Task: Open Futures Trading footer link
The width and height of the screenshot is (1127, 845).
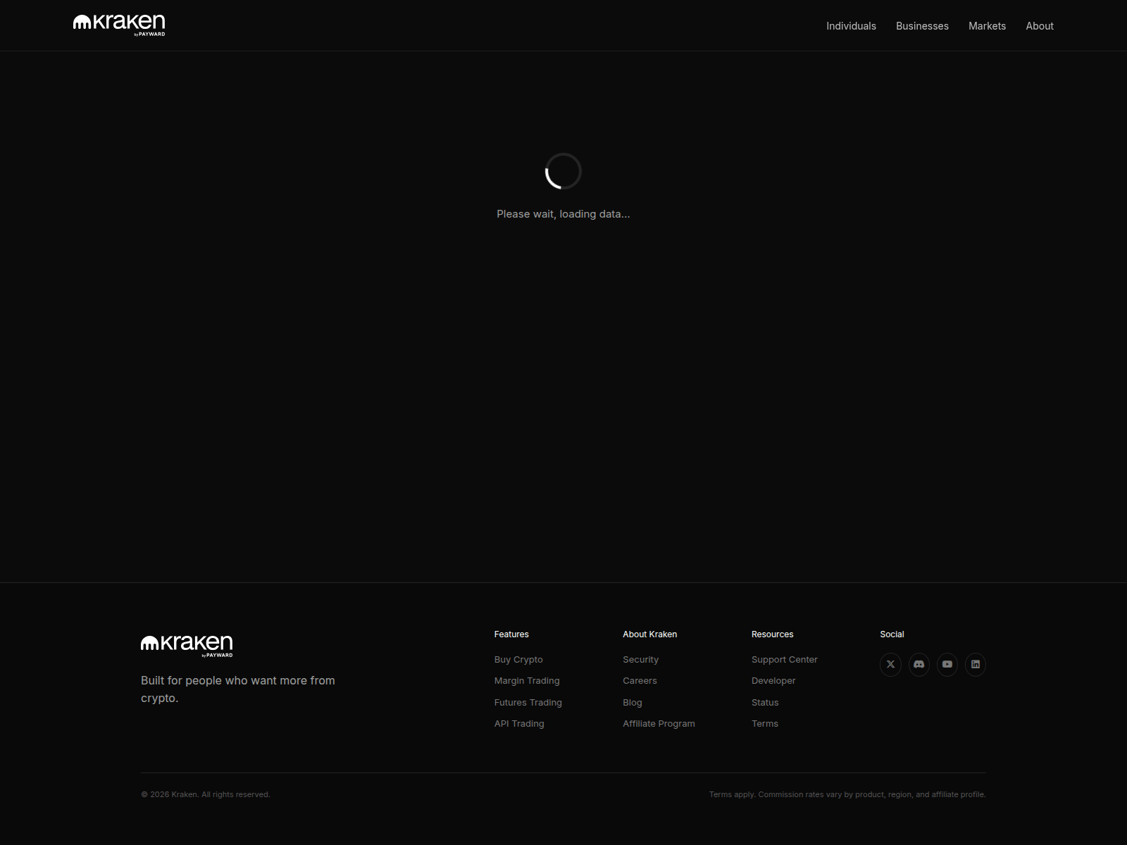Action: [x=528, y=703]
